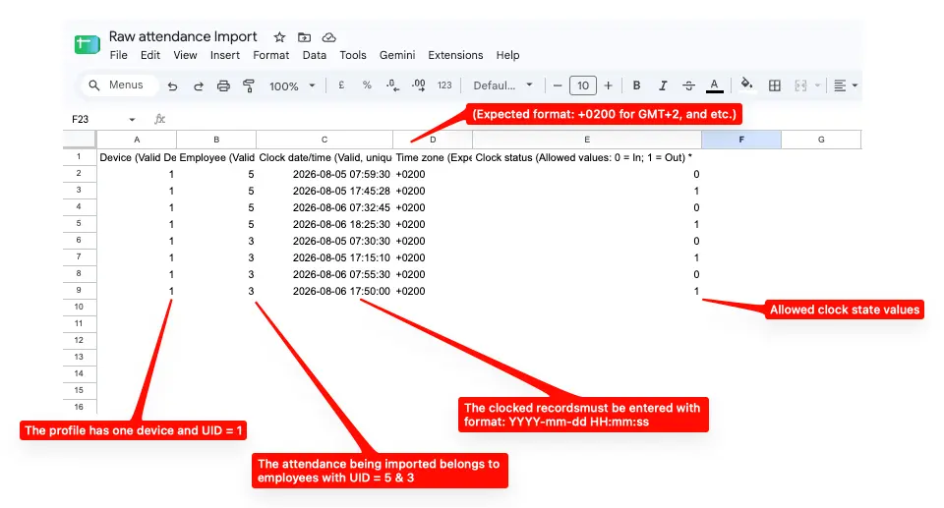Select column A header

point(137,140)
